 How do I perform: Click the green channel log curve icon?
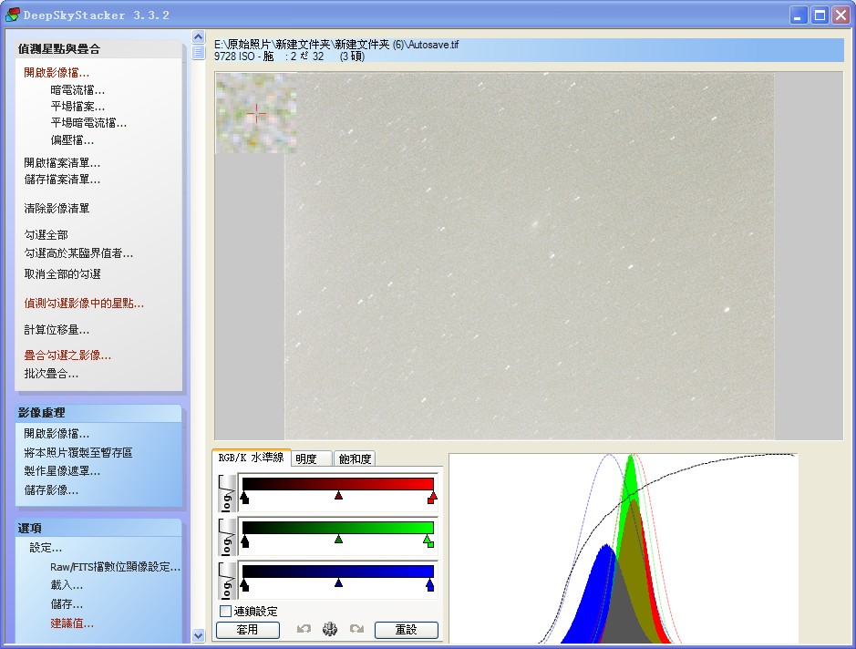coord(227,537)
